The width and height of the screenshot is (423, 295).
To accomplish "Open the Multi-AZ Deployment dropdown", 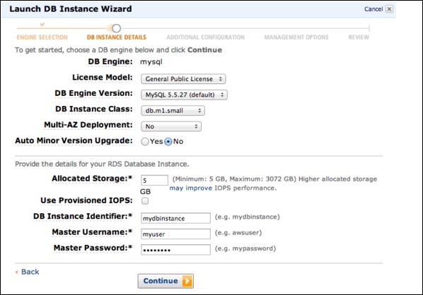I will click(x=171, y=126).
